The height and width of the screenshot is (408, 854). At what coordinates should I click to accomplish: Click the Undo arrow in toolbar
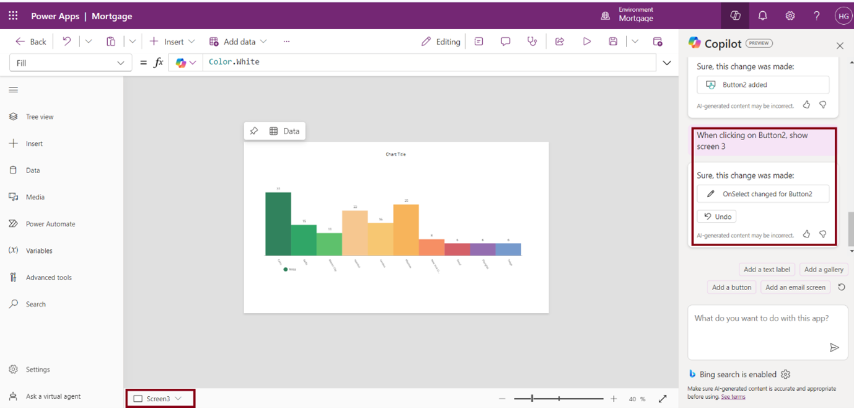point(67,42)
